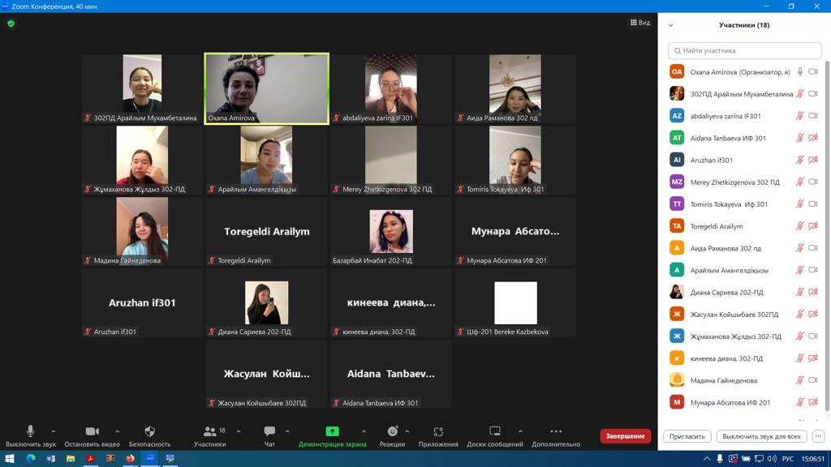This screenshot has width=831, height=467.
Task: Open the Реакции reactions menu
Action: pos(392,432)
